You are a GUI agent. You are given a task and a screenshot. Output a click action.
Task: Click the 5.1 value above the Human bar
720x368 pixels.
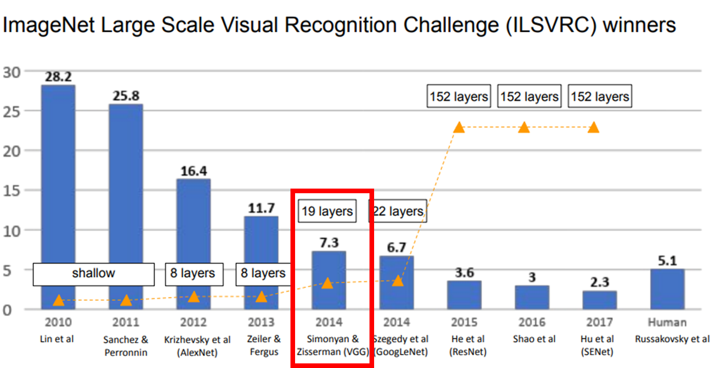(667, 261)
